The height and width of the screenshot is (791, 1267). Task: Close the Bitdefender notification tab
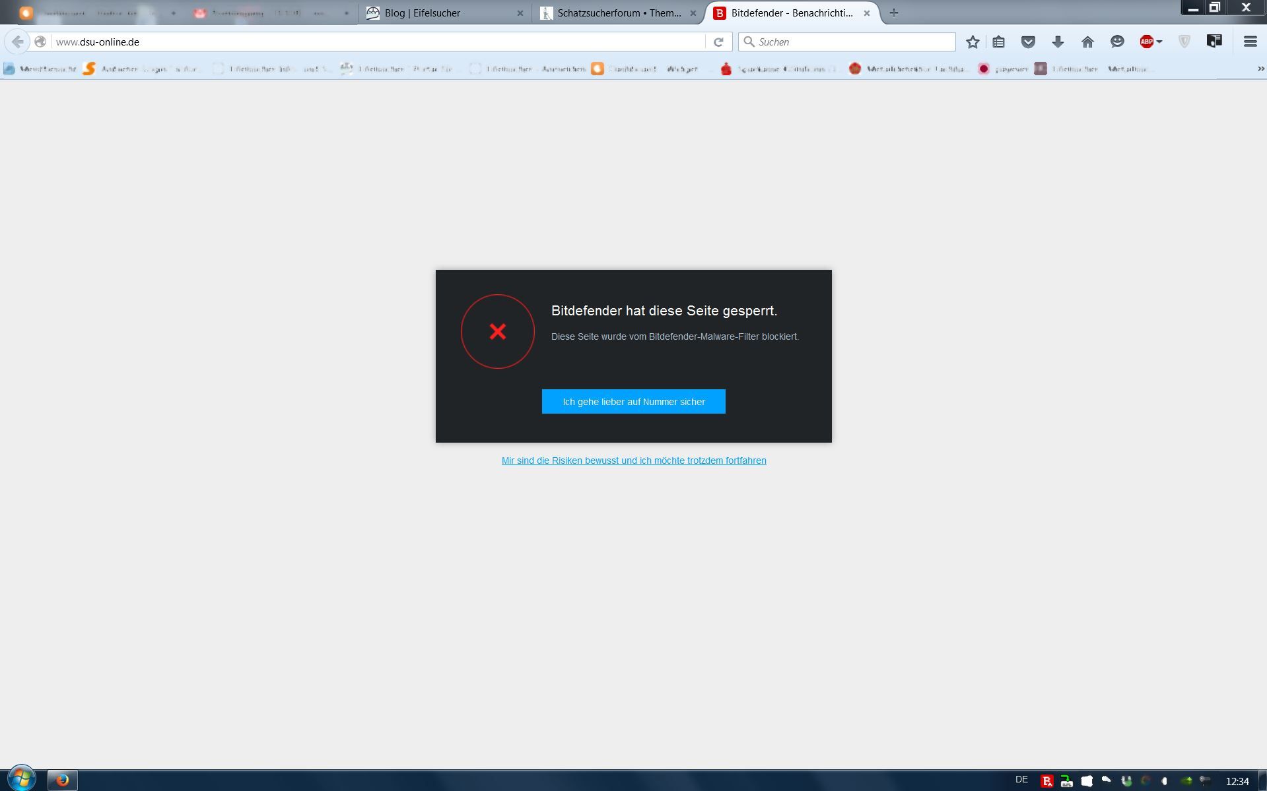pyautogui.click(x=867, y=13)
